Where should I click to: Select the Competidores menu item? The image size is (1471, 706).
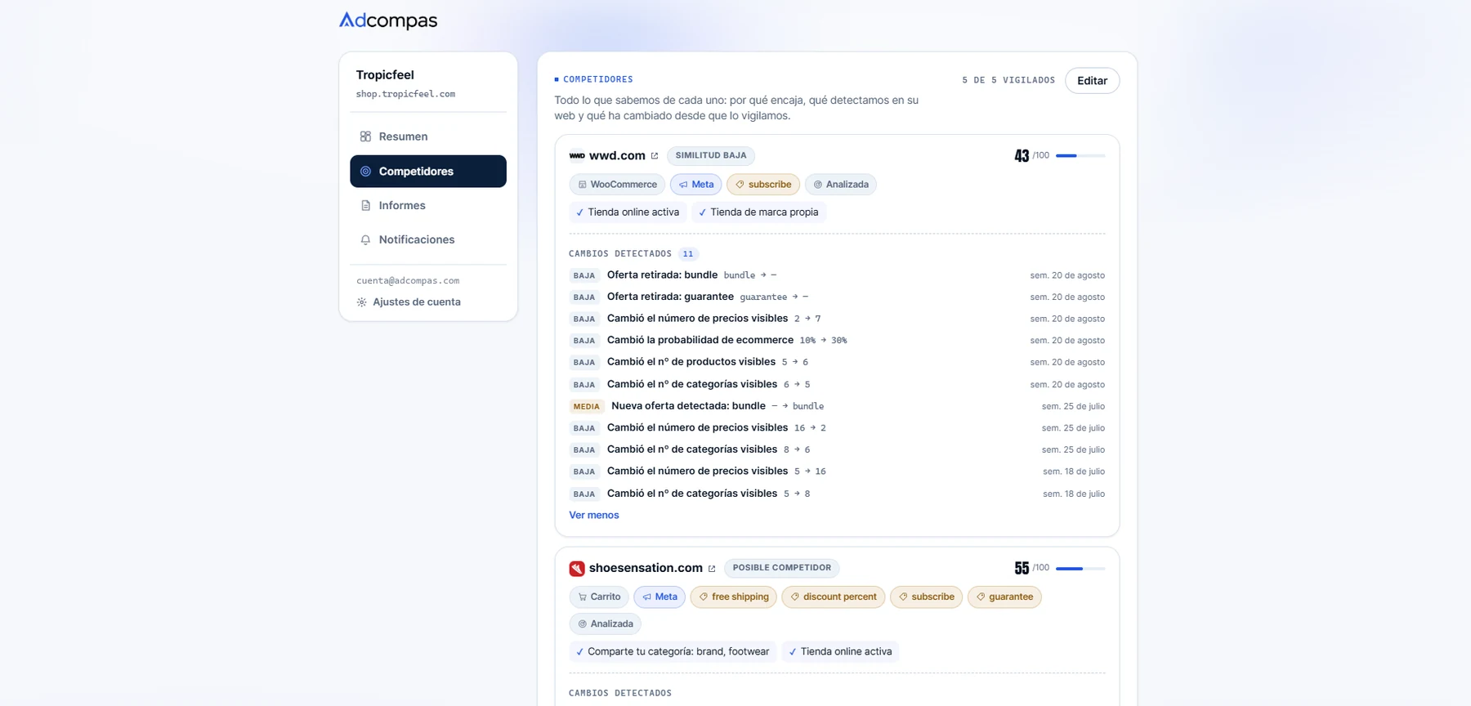(x=428, y=172)
